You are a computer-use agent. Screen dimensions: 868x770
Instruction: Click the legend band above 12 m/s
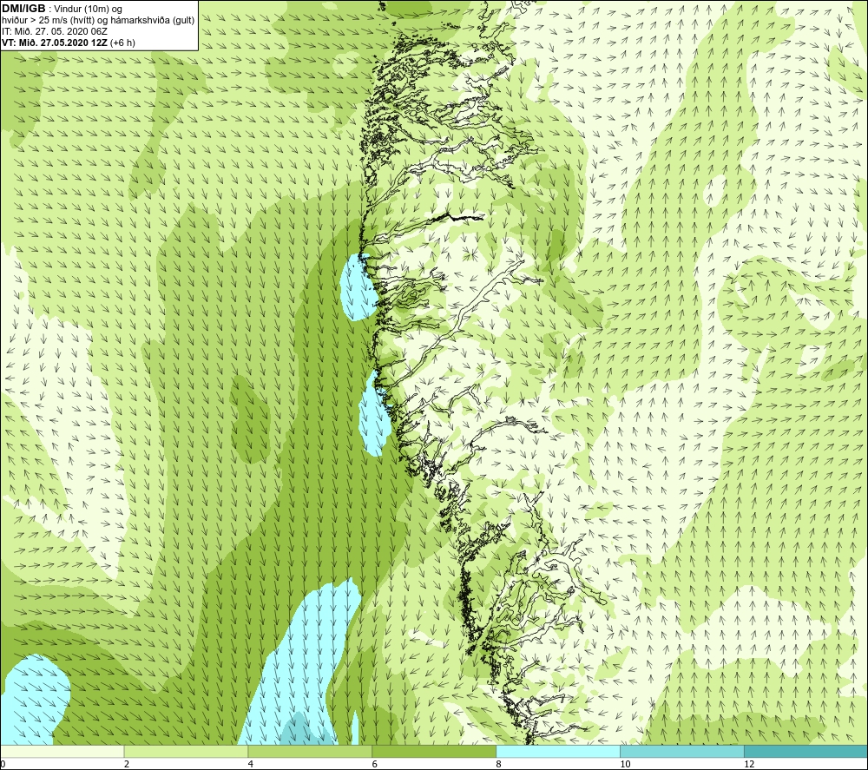[806, 752]
